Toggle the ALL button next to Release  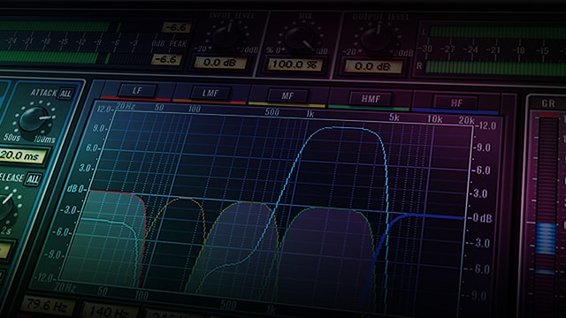[x=33, y=179]
